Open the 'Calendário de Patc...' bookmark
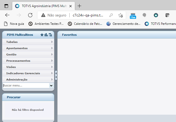The image size is (176, 122). 85,24
